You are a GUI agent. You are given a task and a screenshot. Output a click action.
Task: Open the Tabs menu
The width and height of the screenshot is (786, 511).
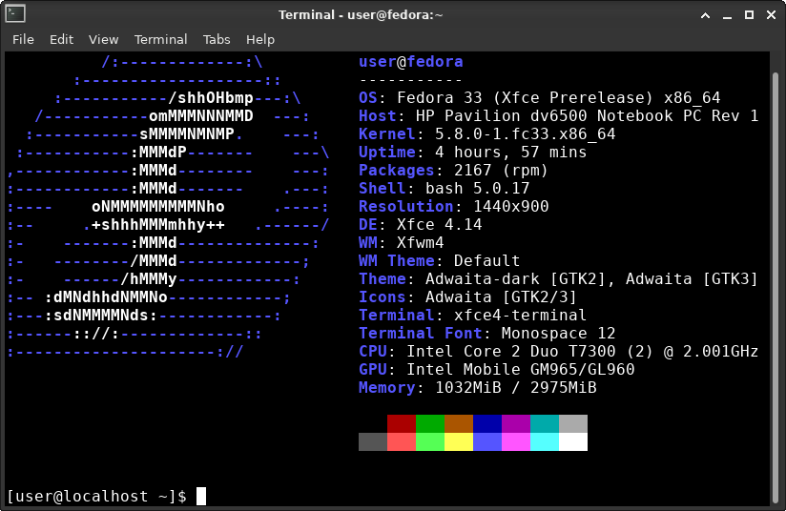(217, 40)
